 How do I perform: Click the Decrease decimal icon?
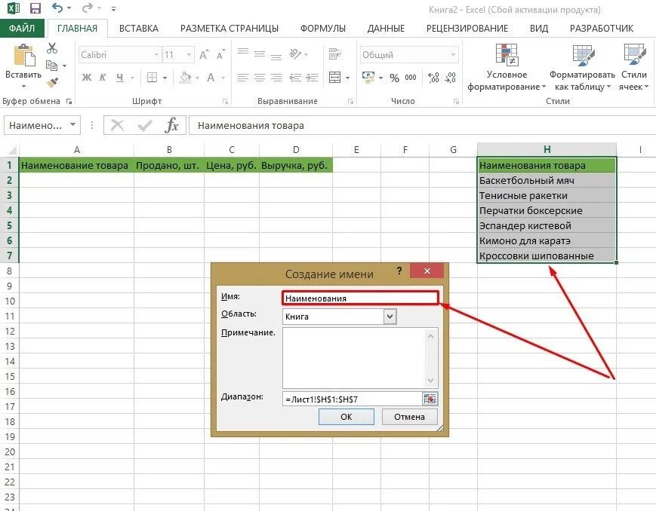(x=450, y=78)
